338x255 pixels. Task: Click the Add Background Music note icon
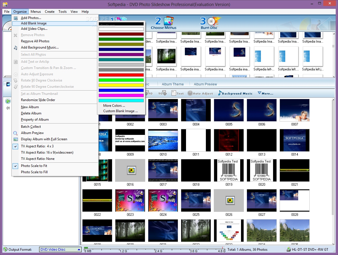click(x=16, y=47)
